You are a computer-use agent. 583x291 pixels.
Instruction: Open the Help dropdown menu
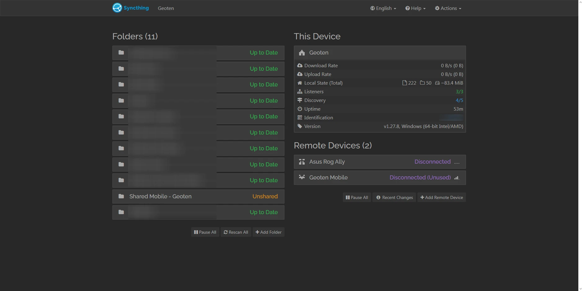[415, 8]
